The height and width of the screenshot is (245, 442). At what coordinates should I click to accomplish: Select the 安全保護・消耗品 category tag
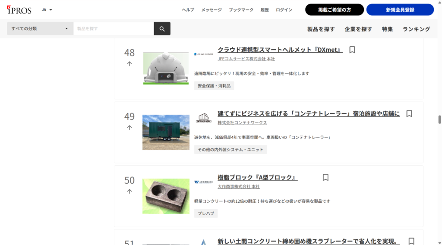point(214,85)
